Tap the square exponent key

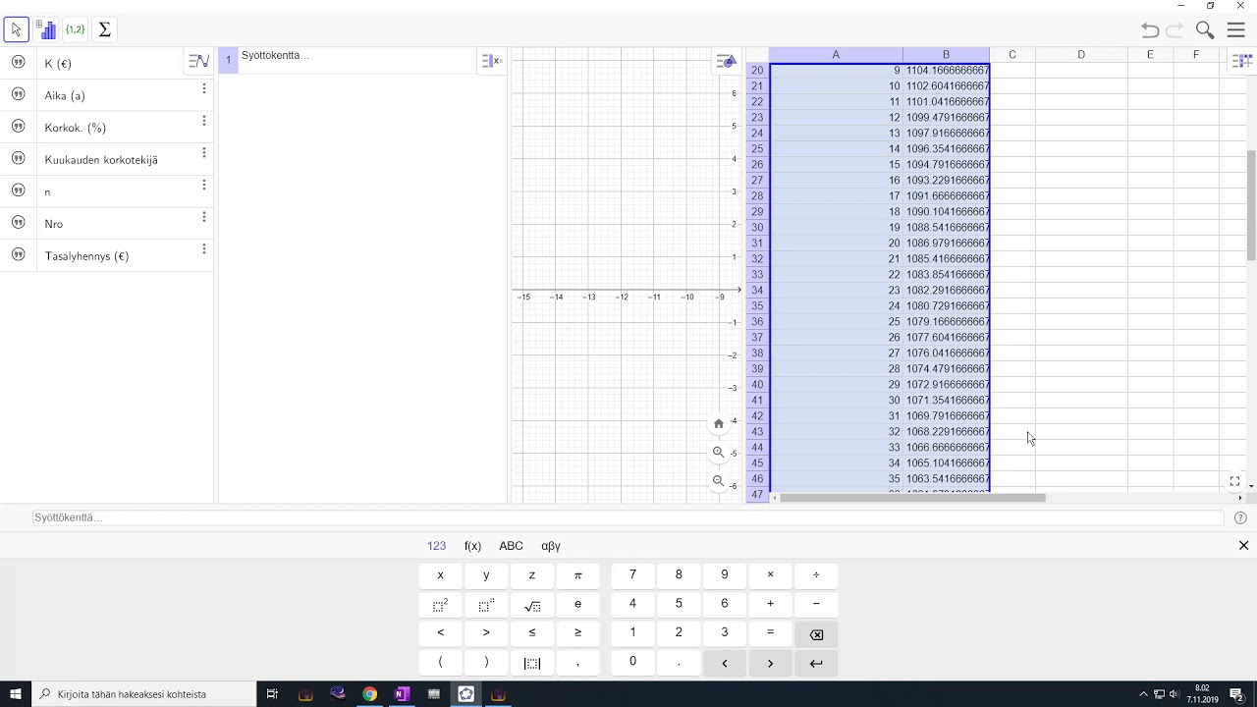tap(440, 605)
